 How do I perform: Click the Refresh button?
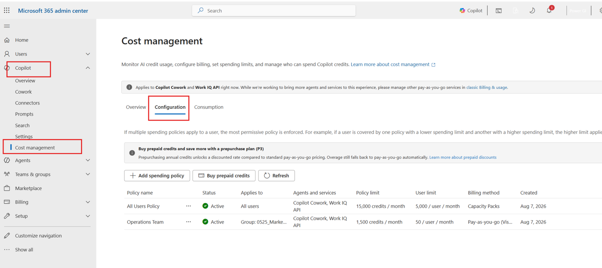277,175
